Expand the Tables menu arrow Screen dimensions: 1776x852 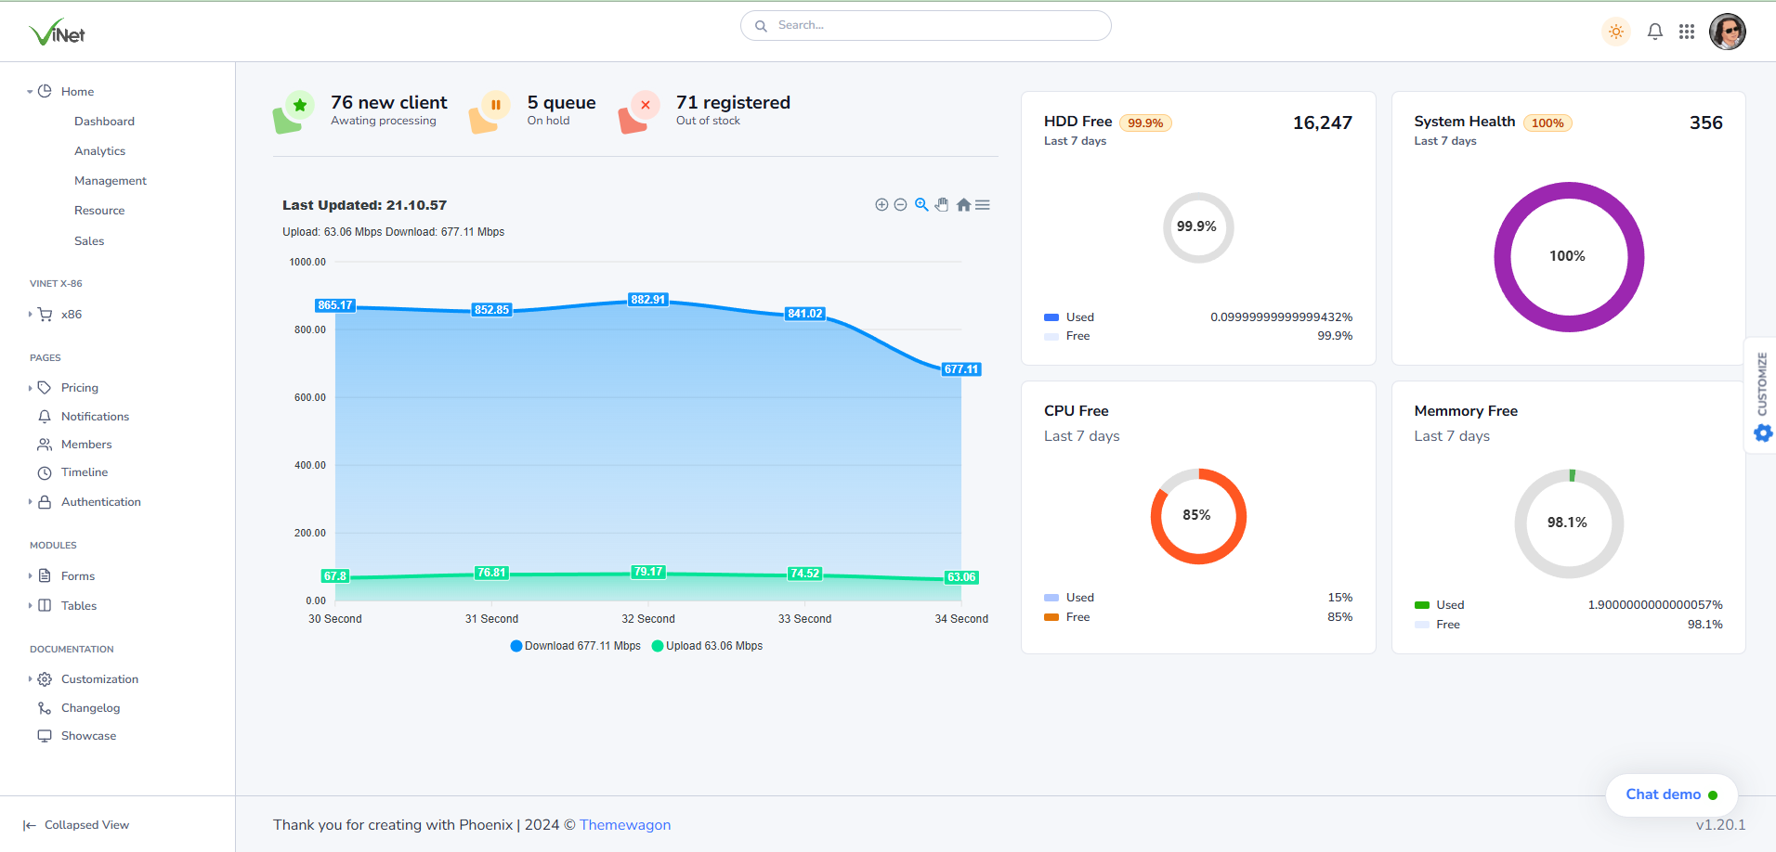(30, 606)
